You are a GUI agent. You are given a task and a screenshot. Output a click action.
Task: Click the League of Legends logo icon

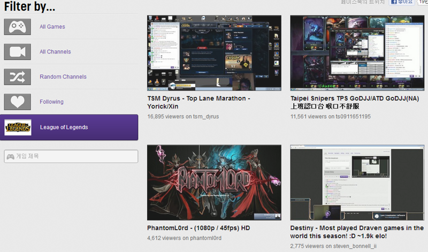pyautogui.click(x=18, y=127)
